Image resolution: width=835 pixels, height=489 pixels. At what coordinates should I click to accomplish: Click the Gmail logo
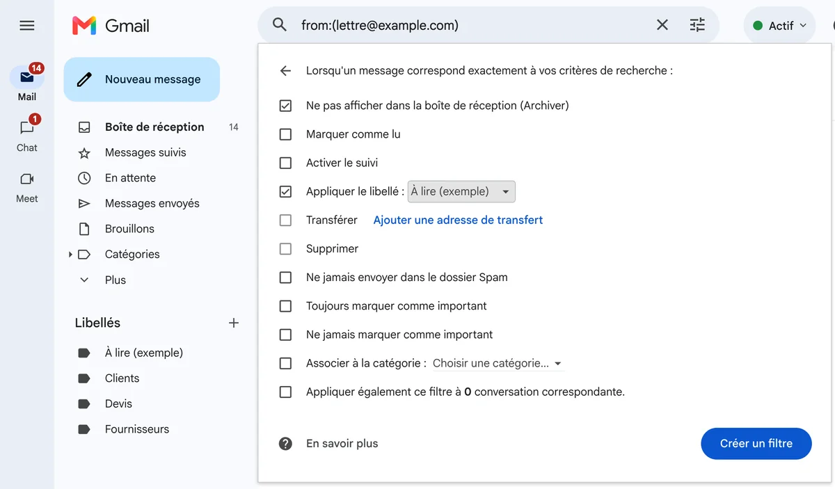111,26
